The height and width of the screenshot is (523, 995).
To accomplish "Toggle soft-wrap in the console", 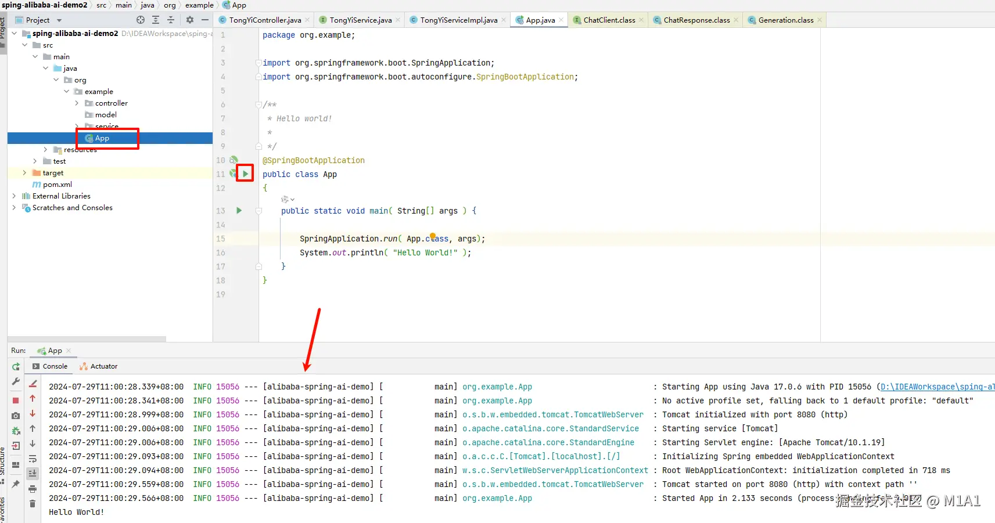I will pyautogui.click(x=33, y=459).
